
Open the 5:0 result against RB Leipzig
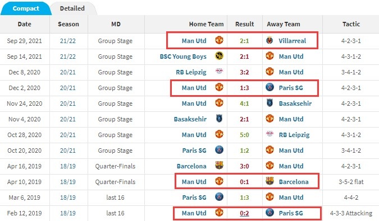(x=244, y=135)
